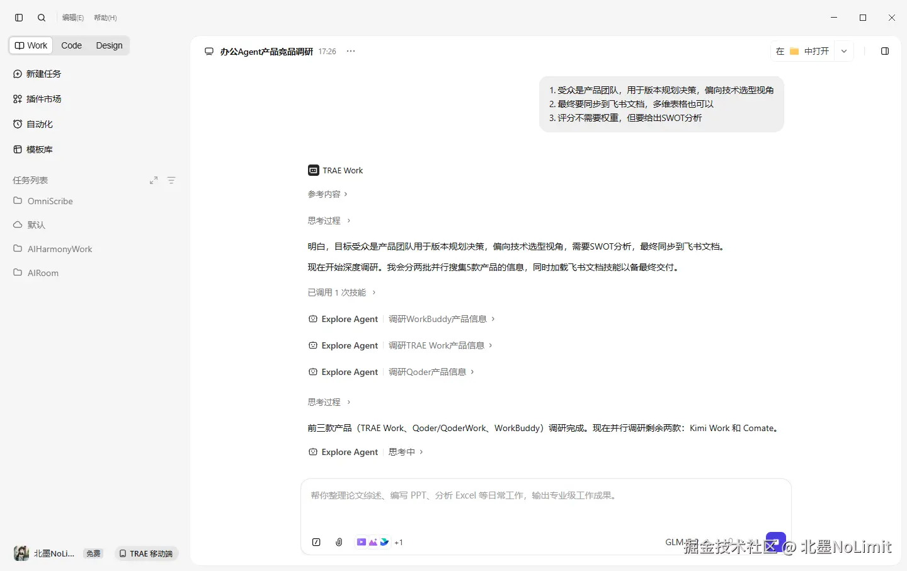Expand the Explore Agent 思考中 row
The width and height of the screenshot is (907, 571).
[366, 452]
